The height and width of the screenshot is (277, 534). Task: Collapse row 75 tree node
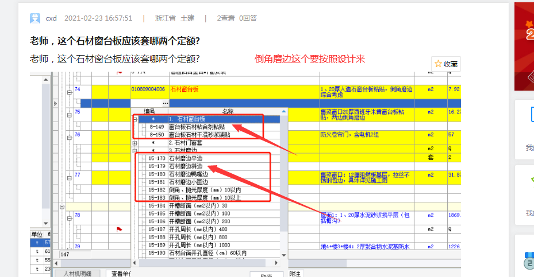69,115
